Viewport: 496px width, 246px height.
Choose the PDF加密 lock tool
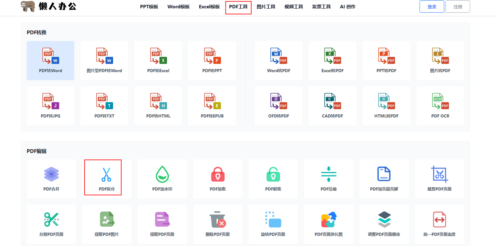coord(218,179)
